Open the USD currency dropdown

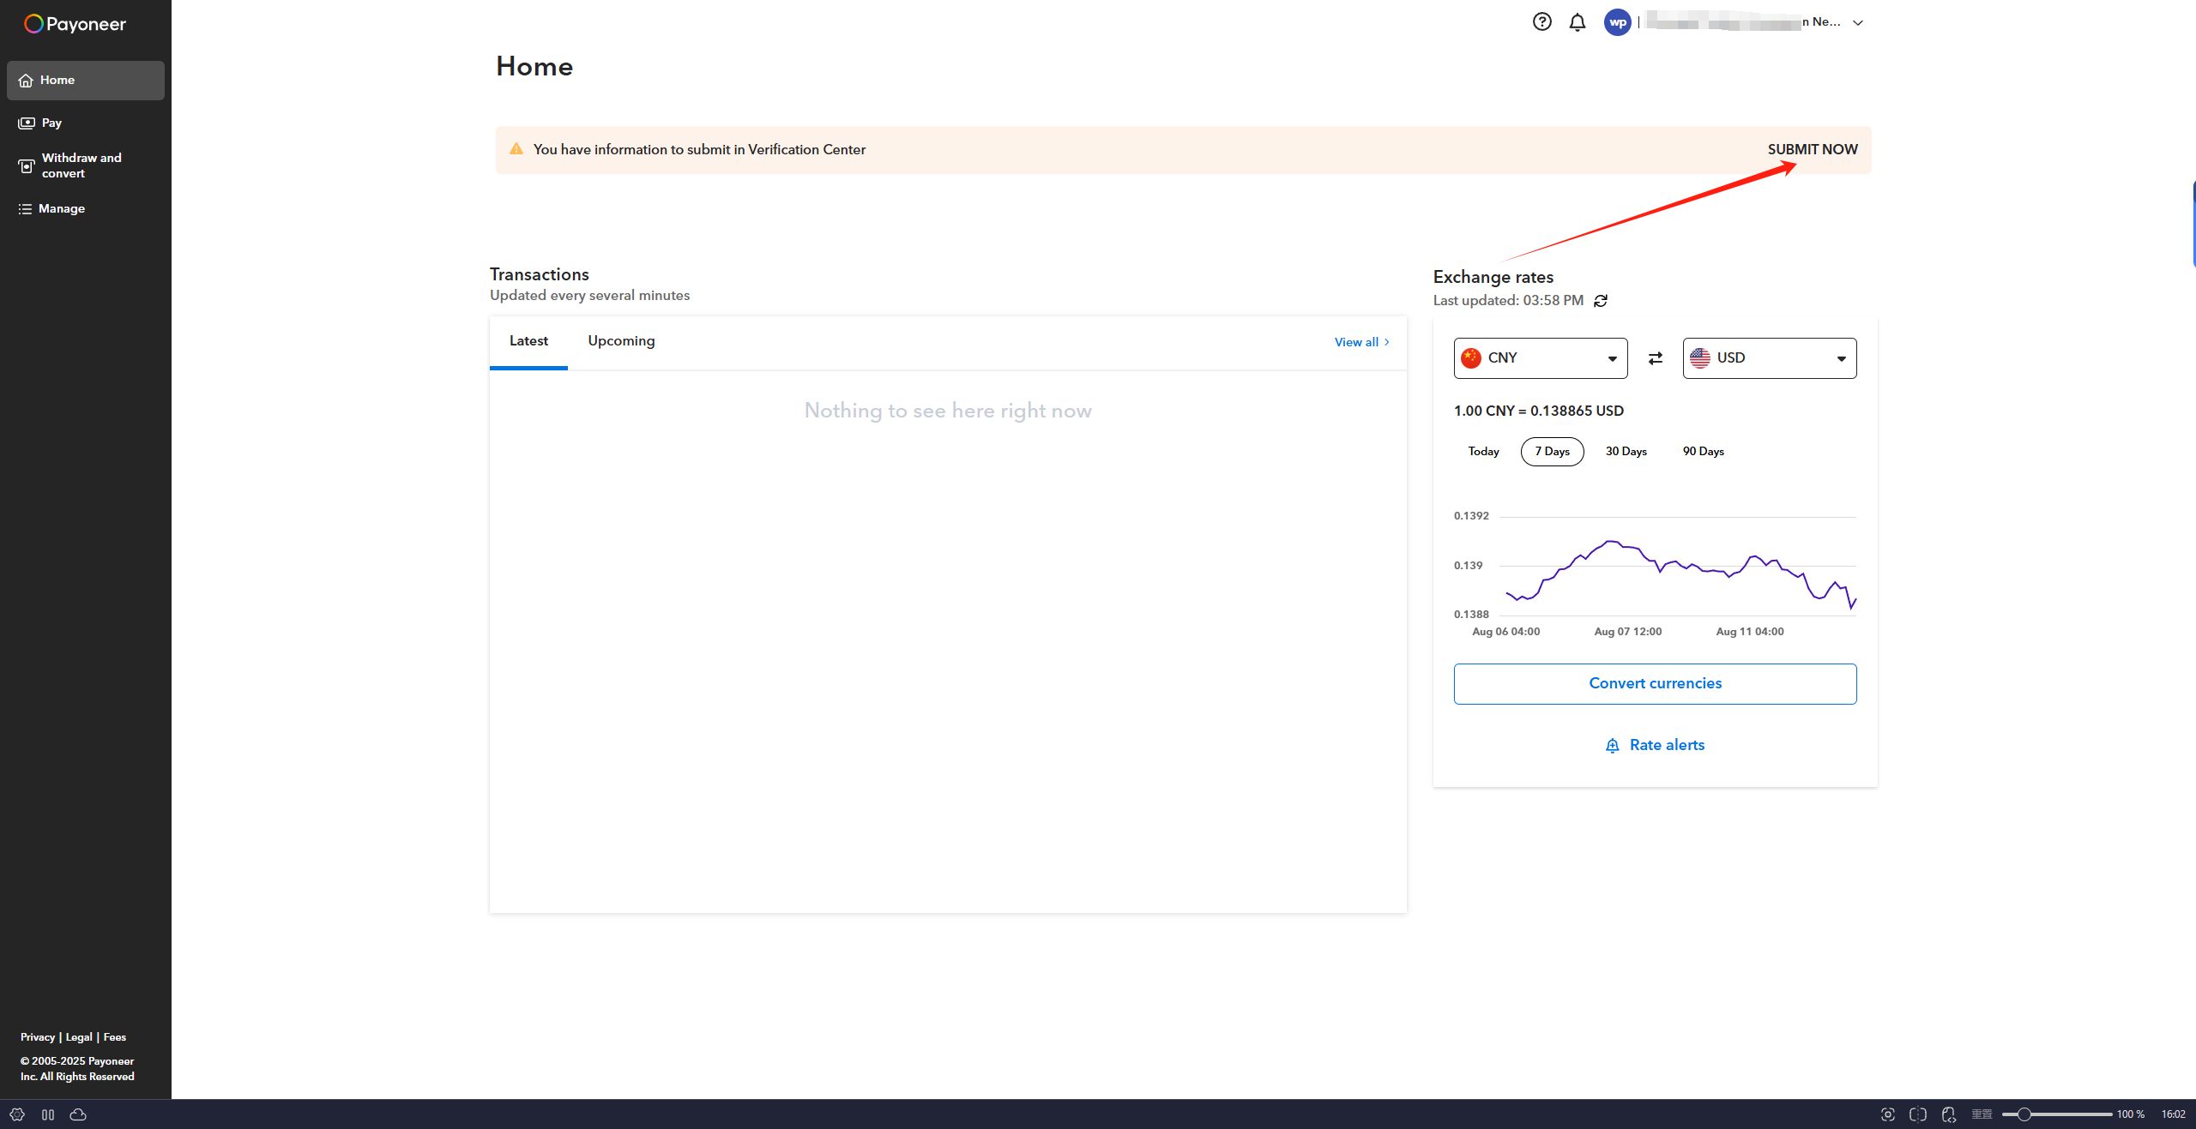click(1770, 358)
